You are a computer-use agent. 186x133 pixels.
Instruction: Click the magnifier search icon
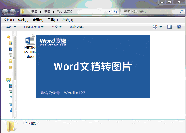pyautogui.click(x=181, y=11)
